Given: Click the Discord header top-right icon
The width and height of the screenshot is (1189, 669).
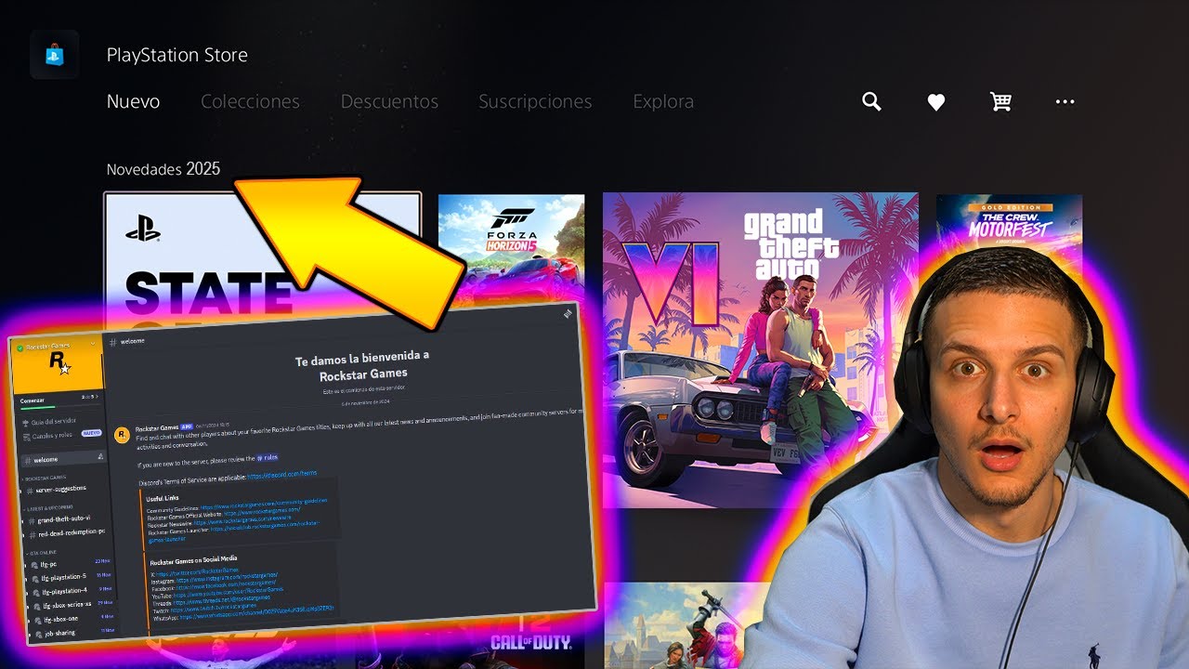Looking at the screenshot, I should (x=567, y=314).
